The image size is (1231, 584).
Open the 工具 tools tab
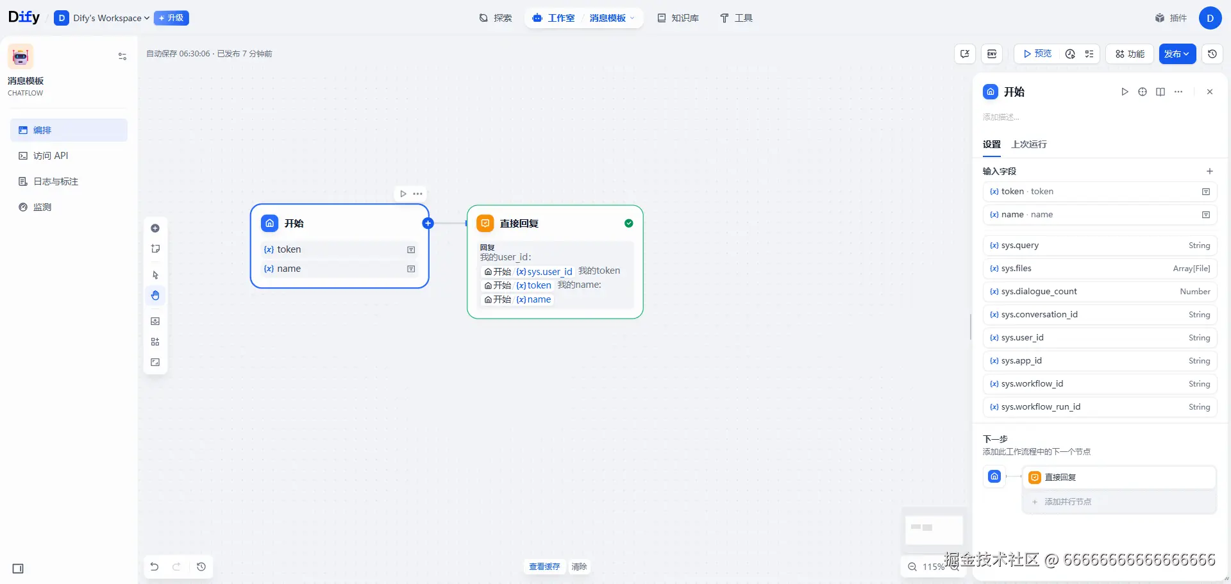(736, 18)
